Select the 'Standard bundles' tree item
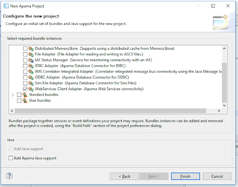 click(x=44, y=95)
